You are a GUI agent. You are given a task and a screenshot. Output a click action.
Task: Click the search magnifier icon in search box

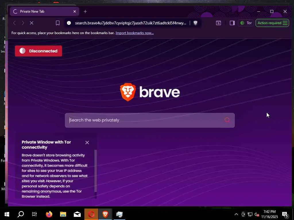click(x=227, y=120)
